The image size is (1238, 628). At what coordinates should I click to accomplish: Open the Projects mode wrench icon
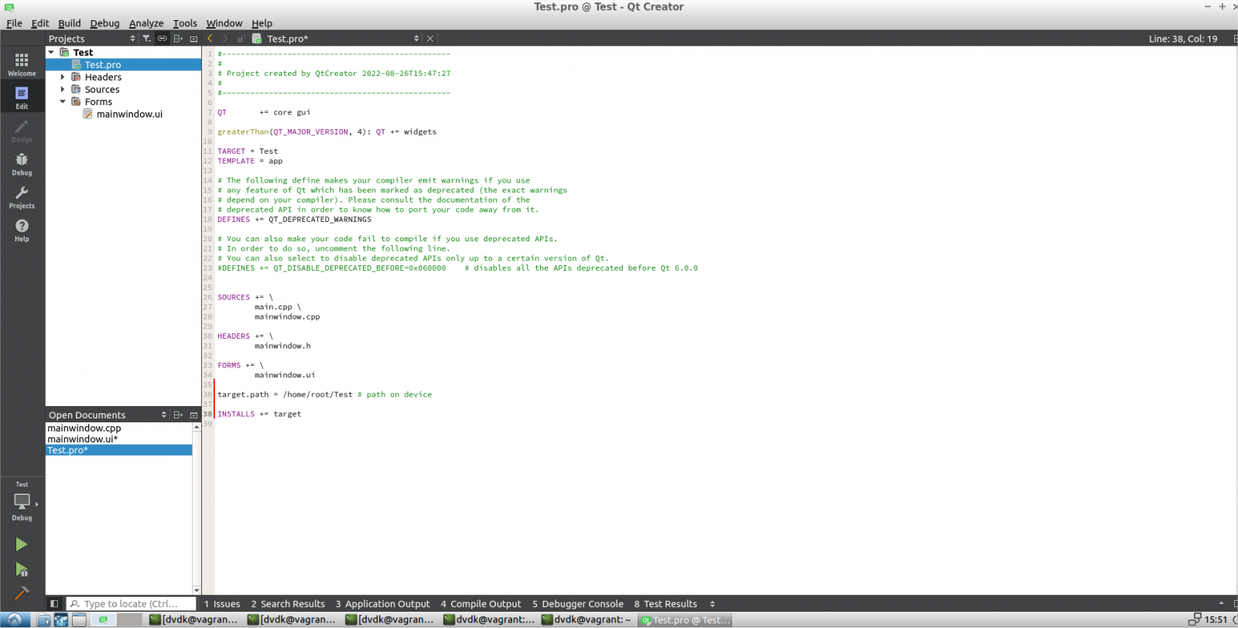(x=22, y=196)
